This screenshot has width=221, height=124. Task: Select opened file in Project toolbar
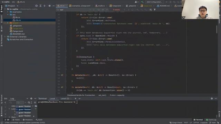click(37, 6)
